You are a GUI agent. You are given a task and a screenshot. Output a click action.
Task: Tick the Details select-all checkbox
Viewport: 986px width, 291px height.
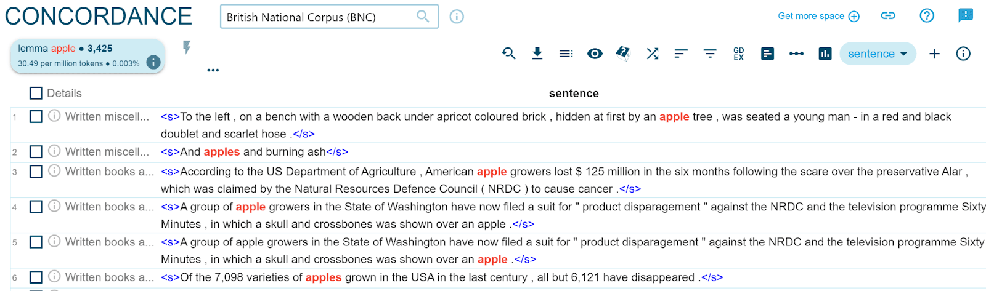pos(36,93)
